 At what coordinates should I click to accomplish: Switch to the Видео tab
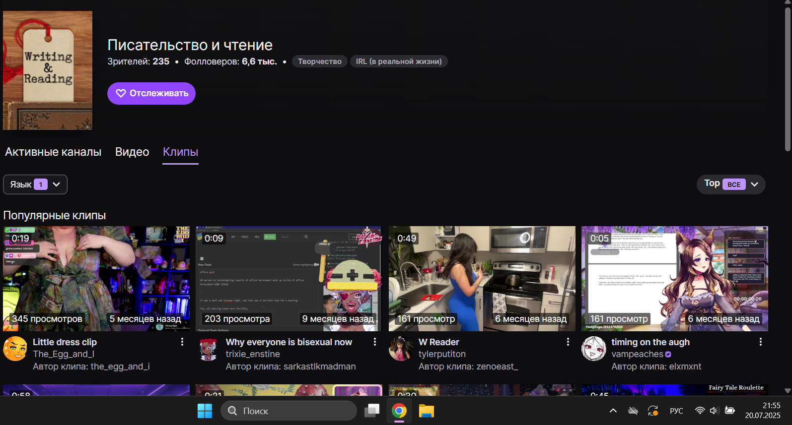(x=132, y=152)
